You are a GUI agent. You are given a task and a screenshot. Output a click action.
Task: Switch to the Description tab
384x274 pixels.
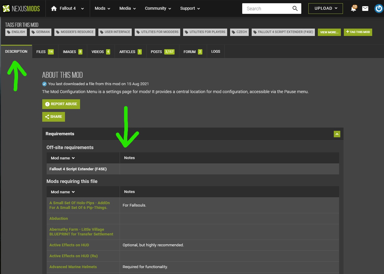click(x=16, y=52)
